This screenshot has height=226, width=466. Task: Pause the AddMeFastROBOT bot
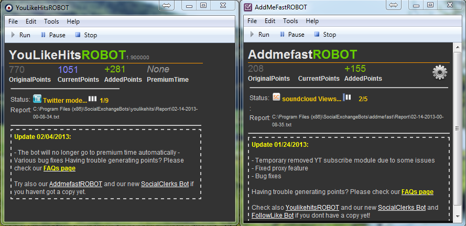pyautogui.click(x=292, y=35)
